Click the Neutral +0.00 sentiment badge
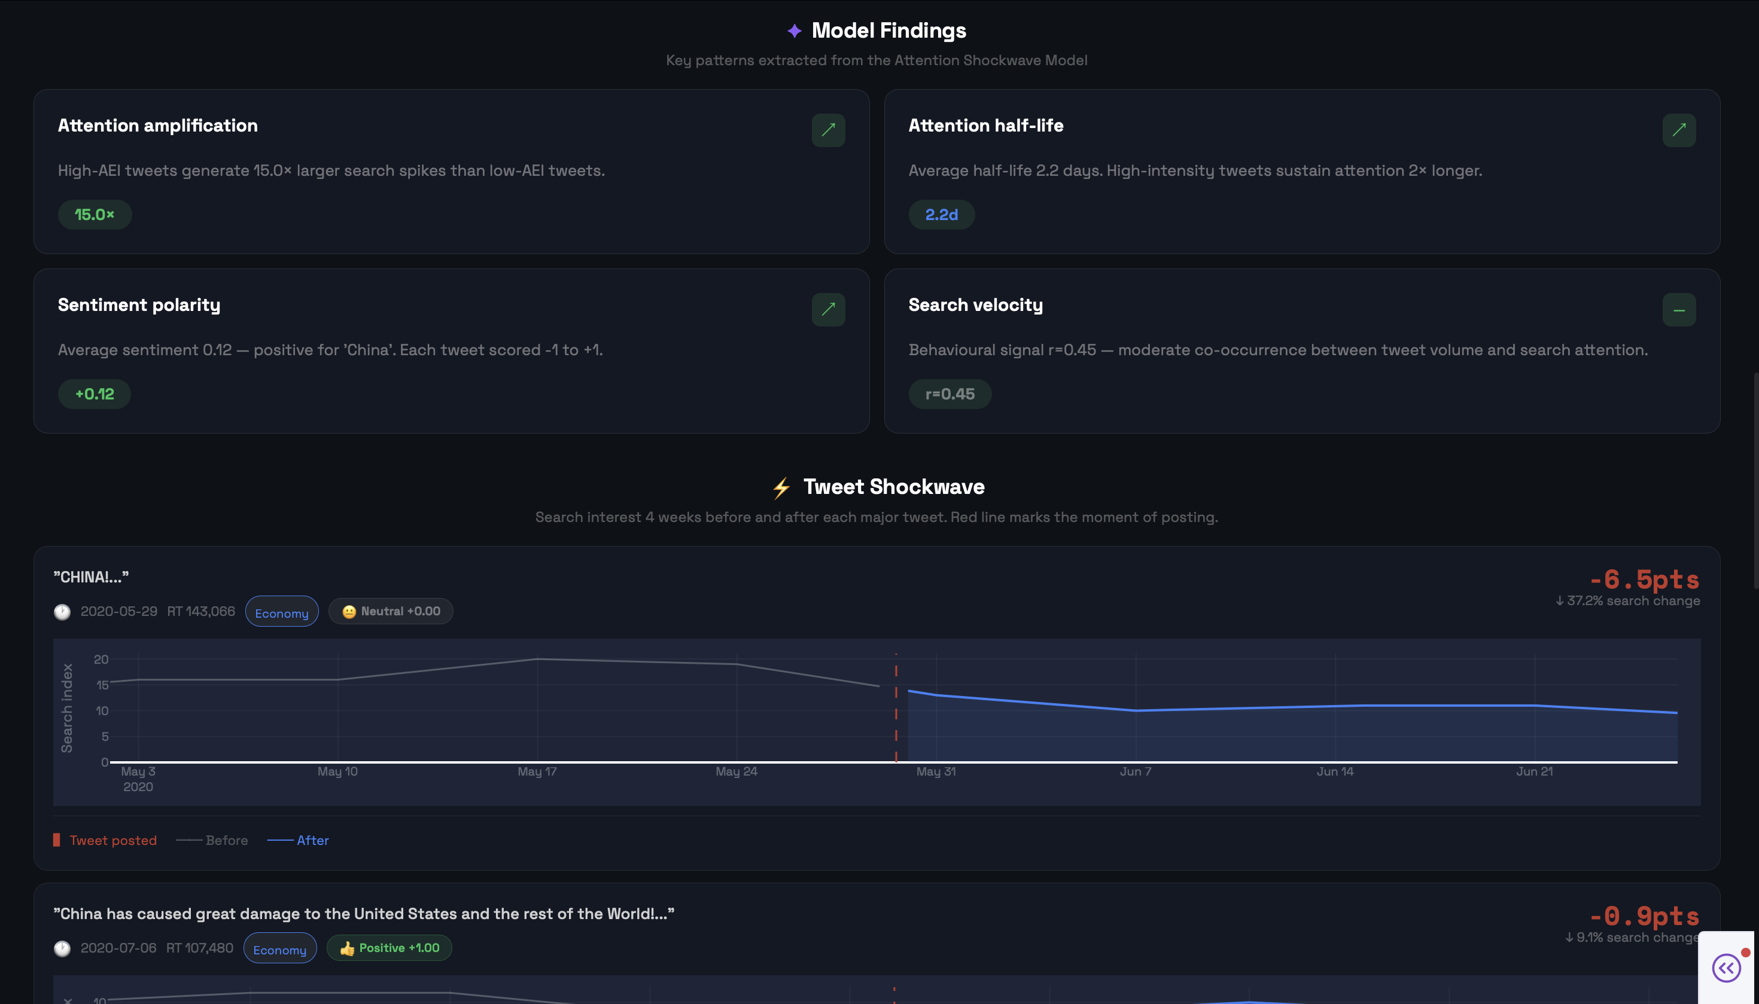This screenshot has height=1004, width=1759. [x=391, y=611]
